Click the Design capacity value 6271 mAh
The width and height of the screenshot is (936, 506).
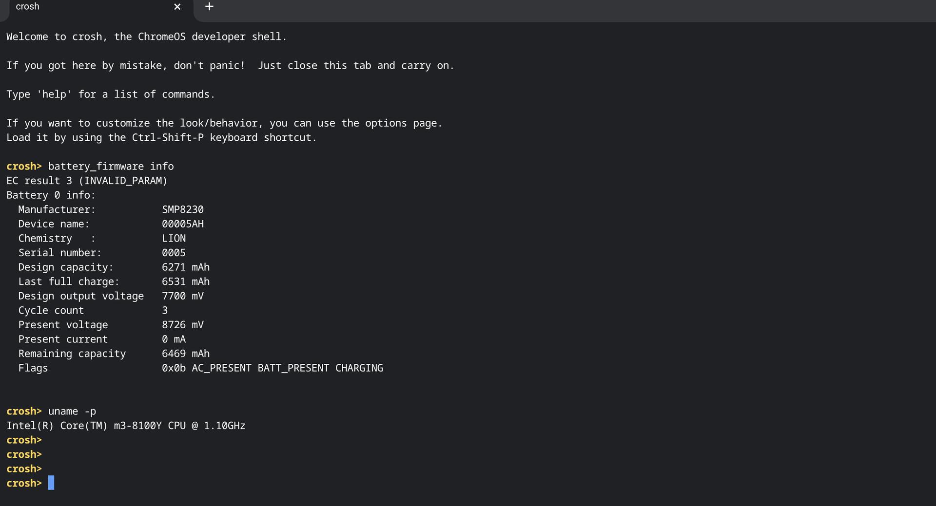point(186,267)
